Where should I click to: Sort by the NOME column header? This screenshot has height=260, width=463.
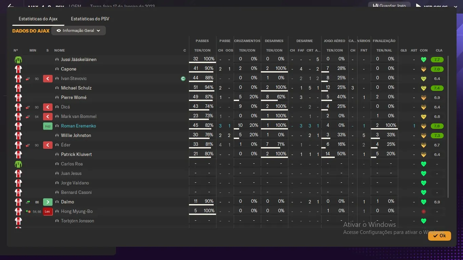pyautogui.click(x=59, y=51)
